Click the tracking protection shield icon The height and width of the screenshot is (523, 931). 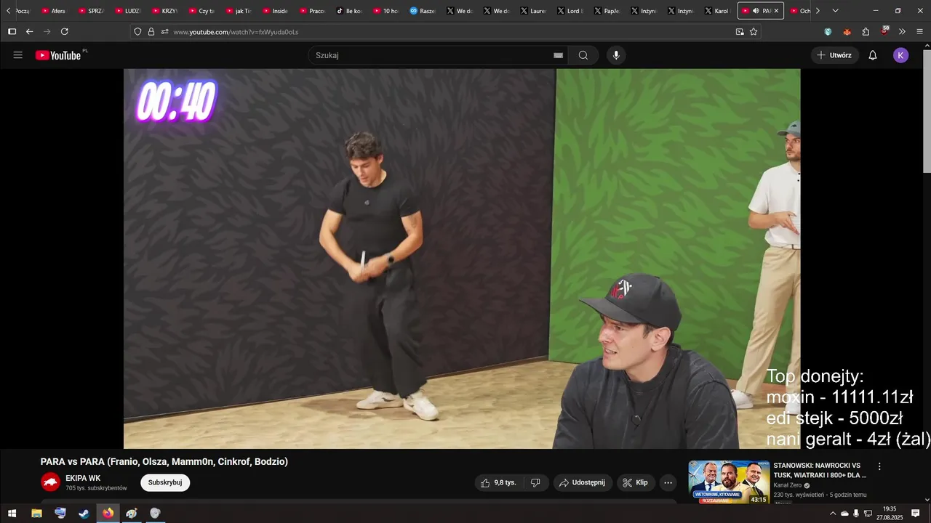(x=137, y=31)
